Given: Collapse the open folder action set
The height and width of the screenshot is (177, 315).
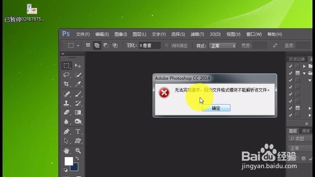Looking at the screenshot, I should click(304, 73).
